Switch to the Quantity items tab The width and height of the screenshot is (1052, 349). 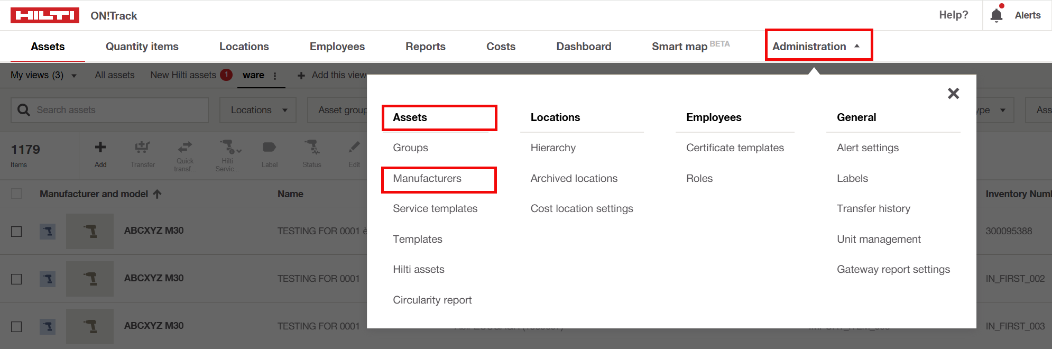click(x=142, y=47)
